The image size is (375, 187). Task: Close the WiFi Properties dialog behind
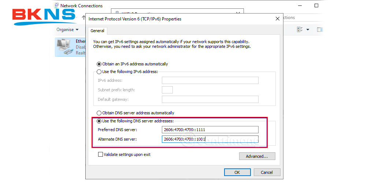pos(238,14)
